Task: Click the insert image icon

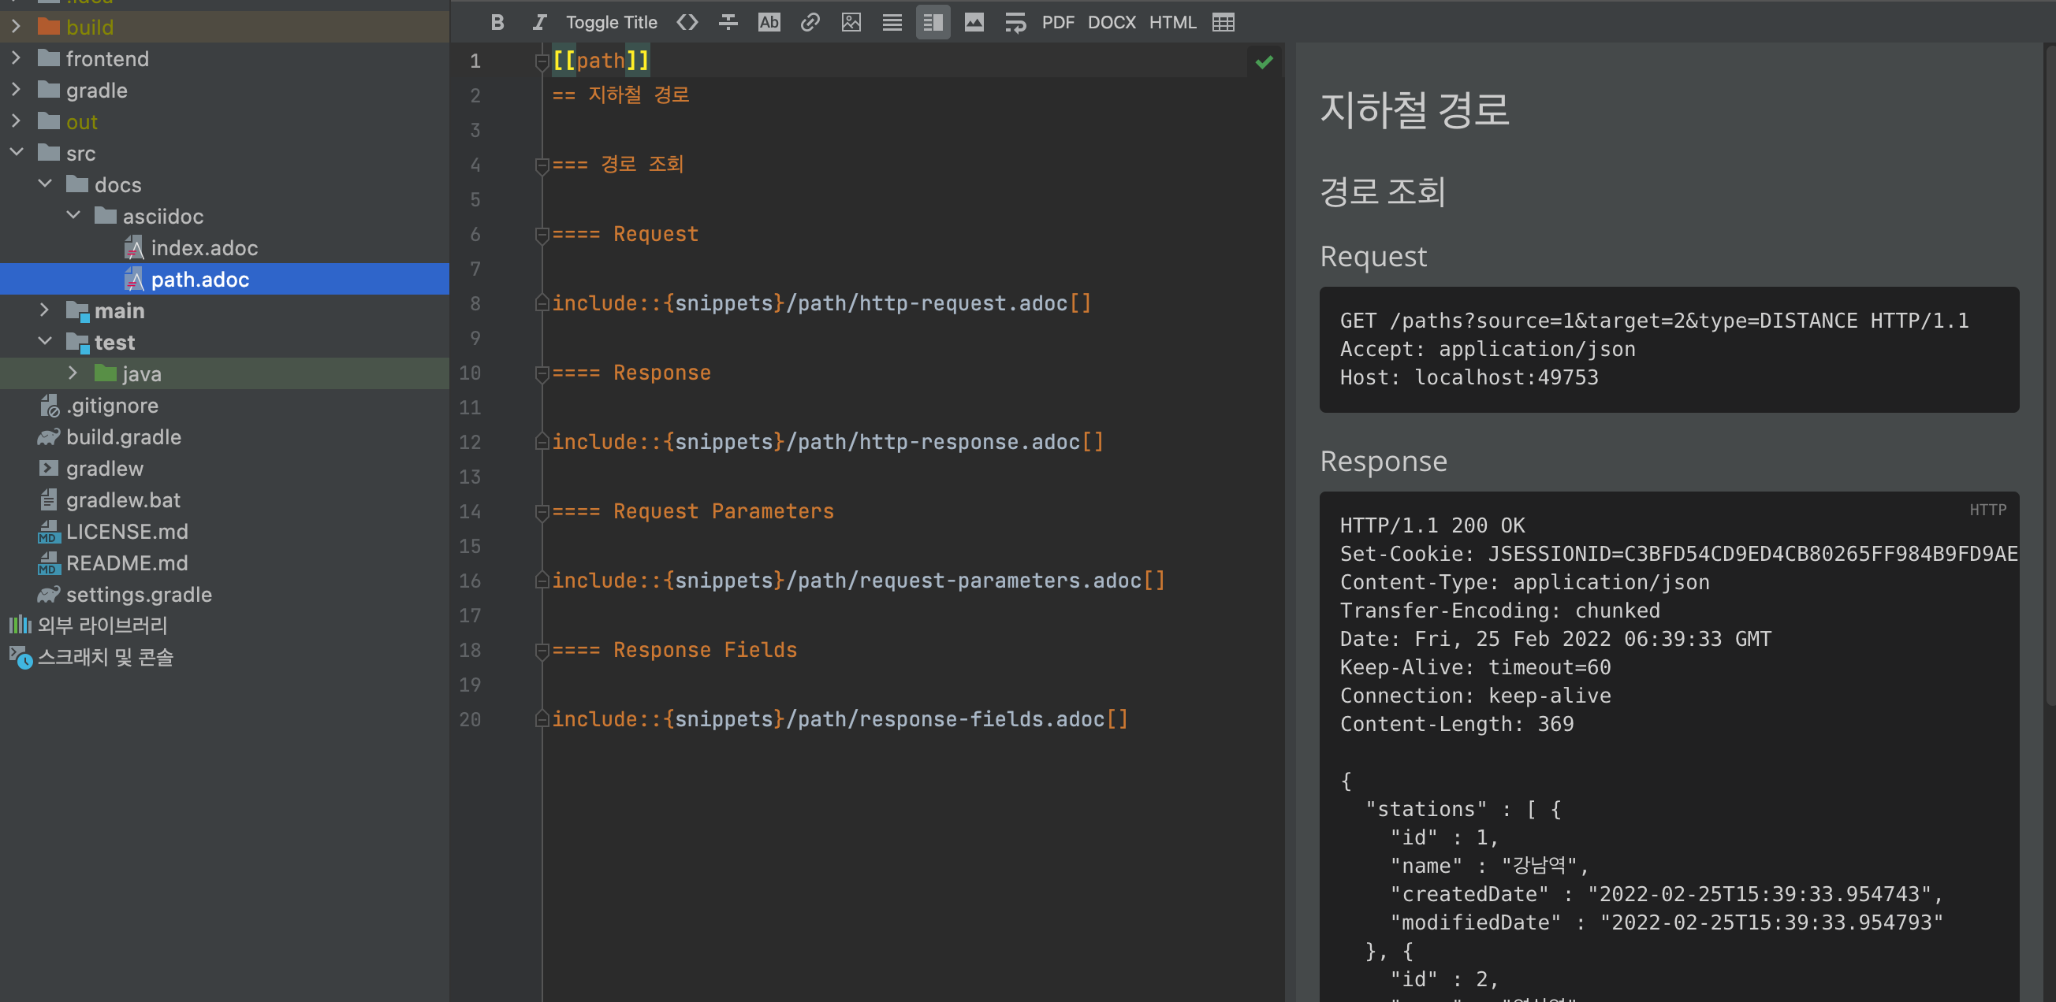Action: (851, 22)
